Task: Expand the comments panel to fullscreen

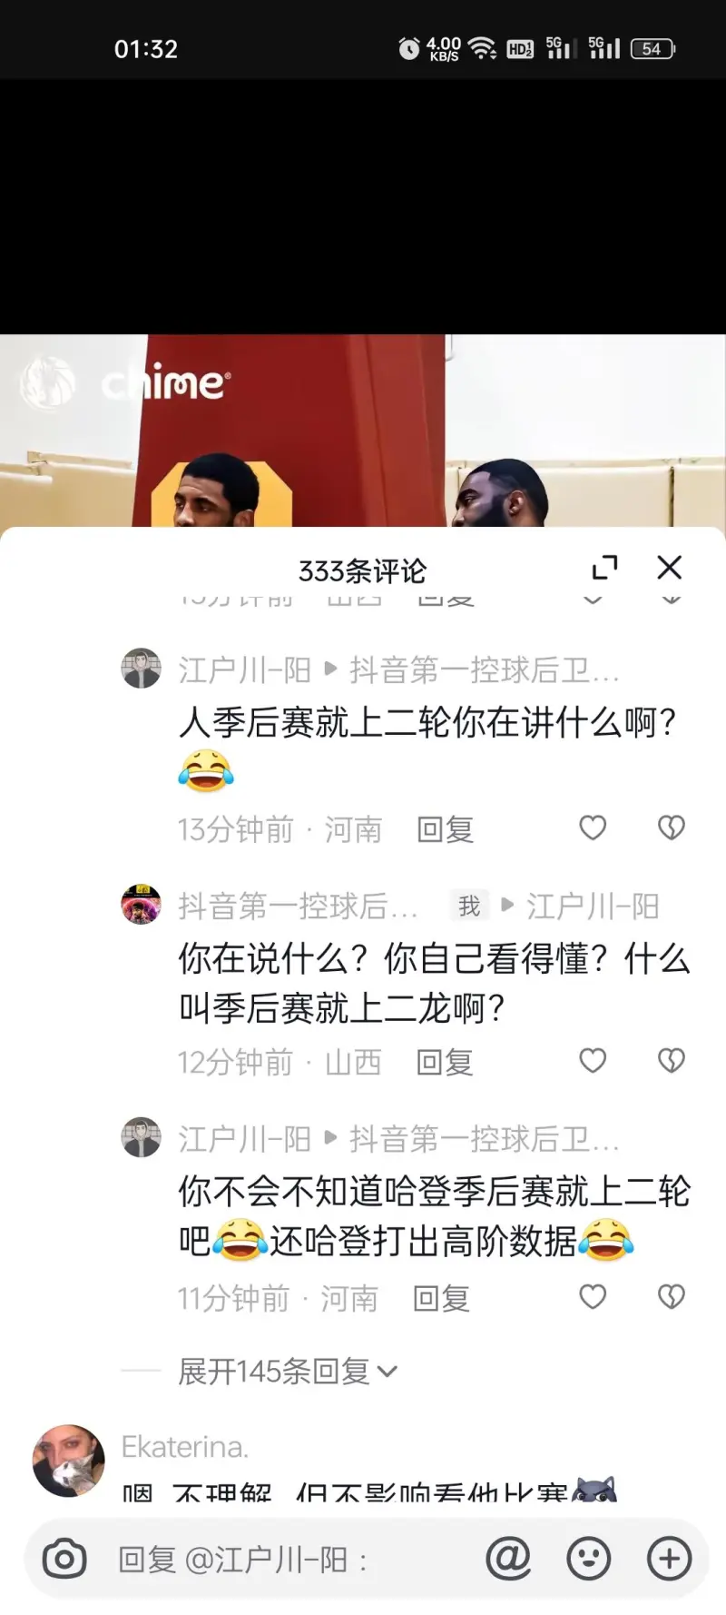Action: (604, 568)
